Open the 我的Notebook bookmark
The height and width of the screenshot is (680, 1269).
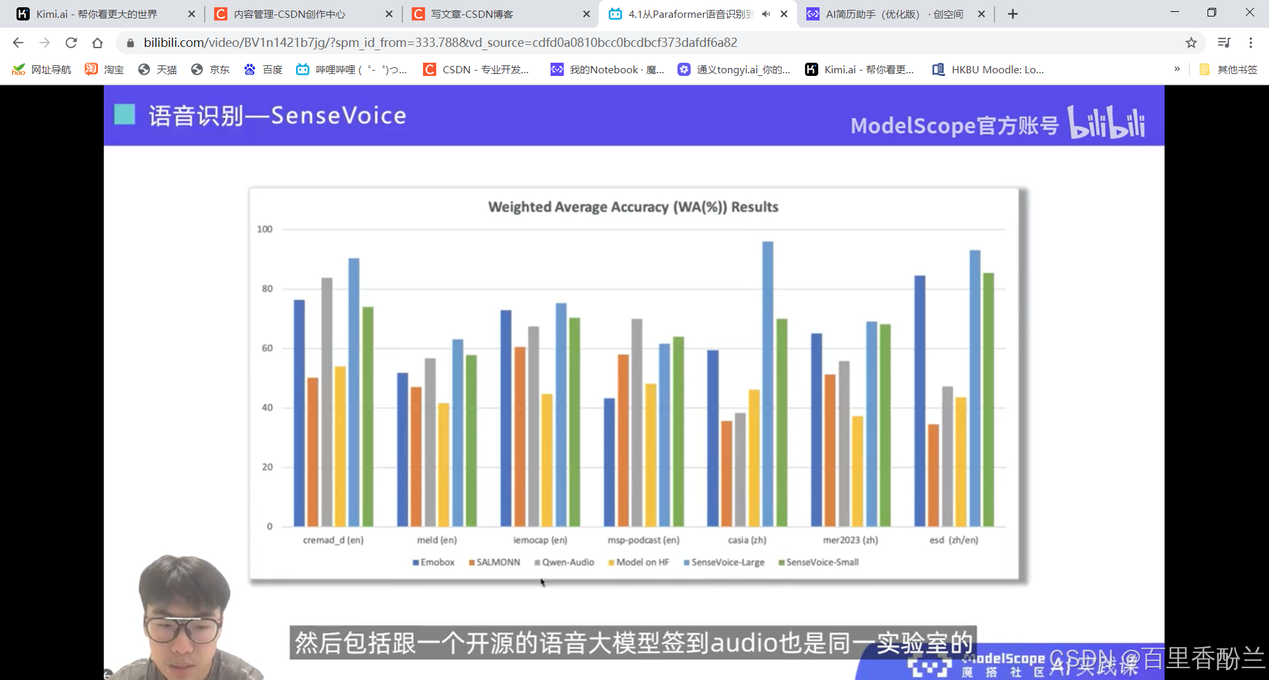[608, 69]
